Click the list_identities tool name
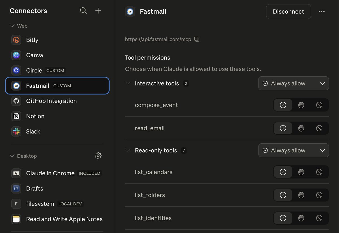The width and height of the screenshot is (339, 233). click(x=153, y=218)
